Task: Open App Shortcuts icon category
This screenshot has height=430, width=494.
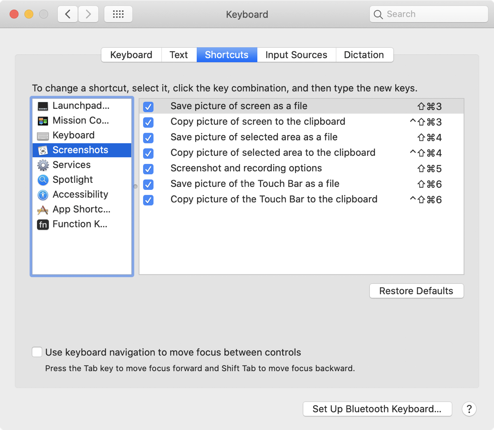Action: (43, 210)
